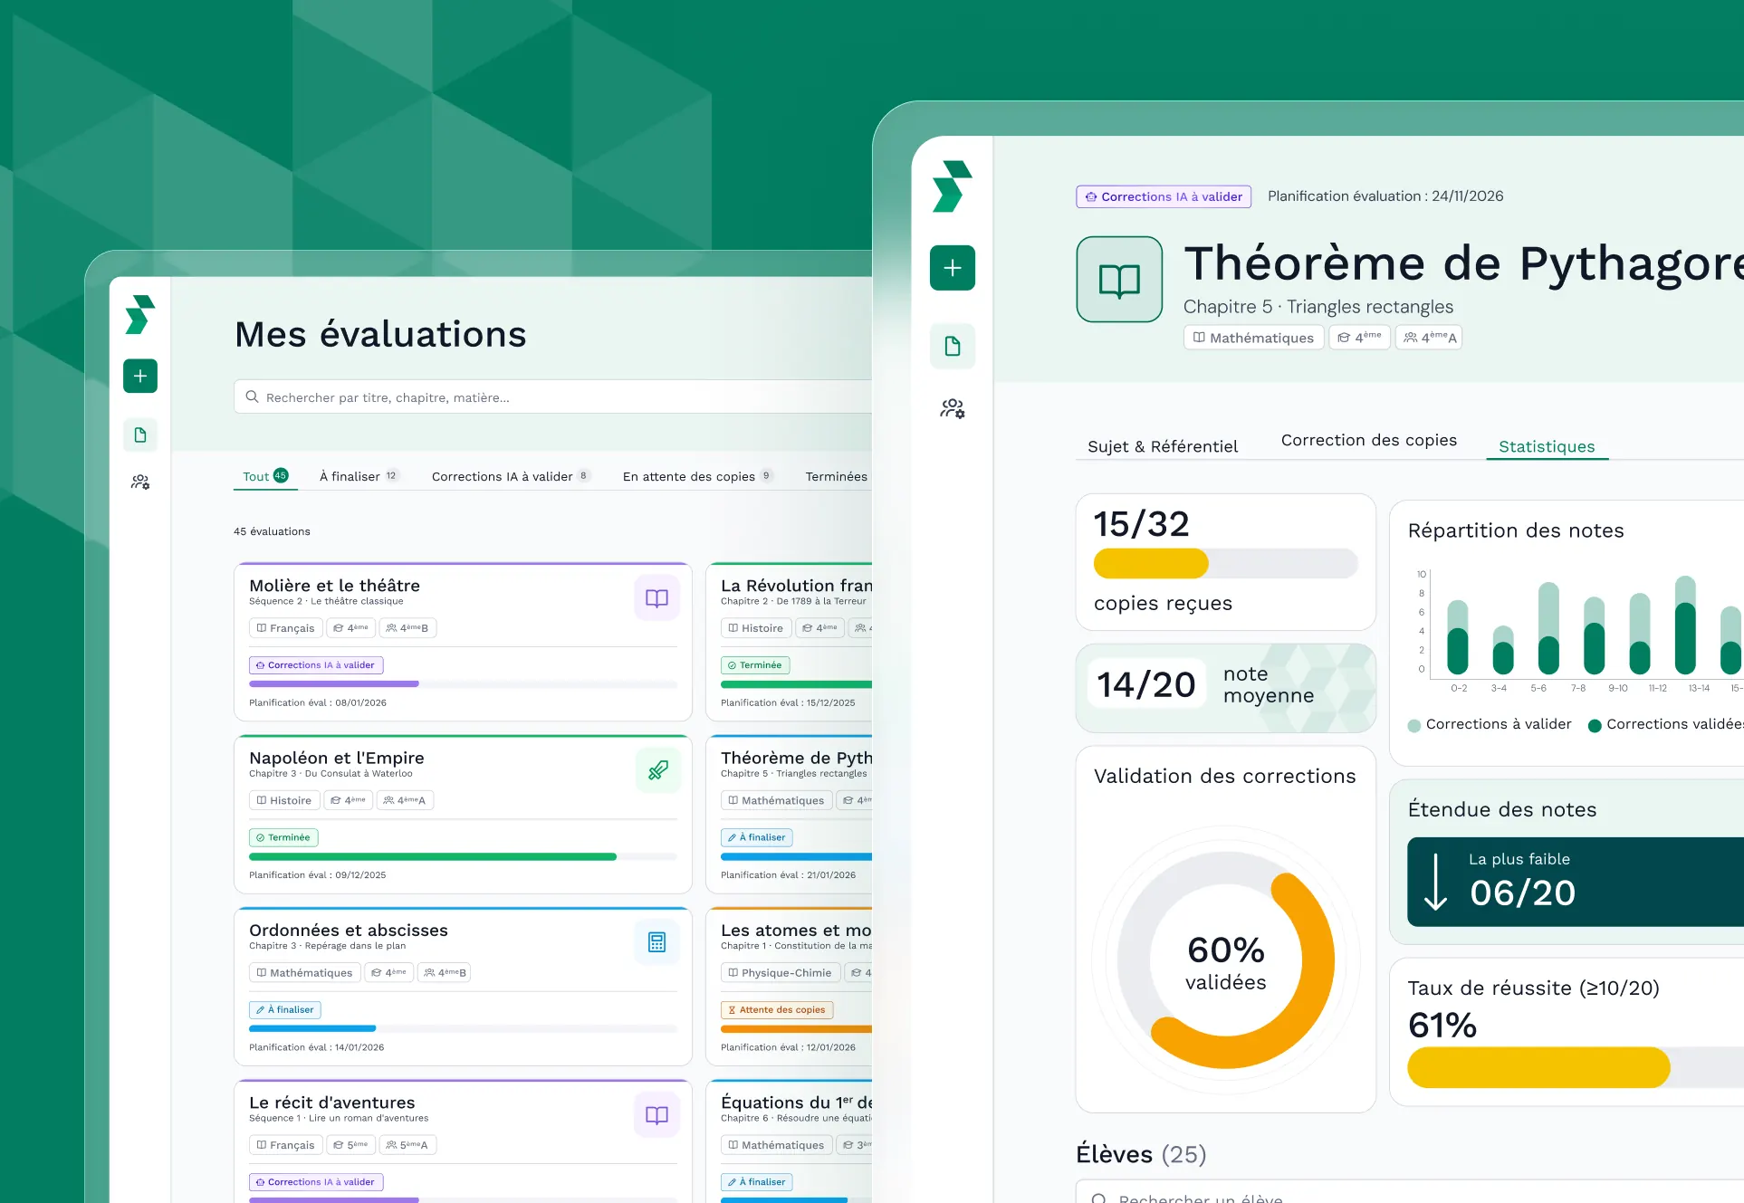1744x1203 pixels.
Task: Click 'Planification évaluation : 24/11/2026' text
Action: coord(1385,196)
